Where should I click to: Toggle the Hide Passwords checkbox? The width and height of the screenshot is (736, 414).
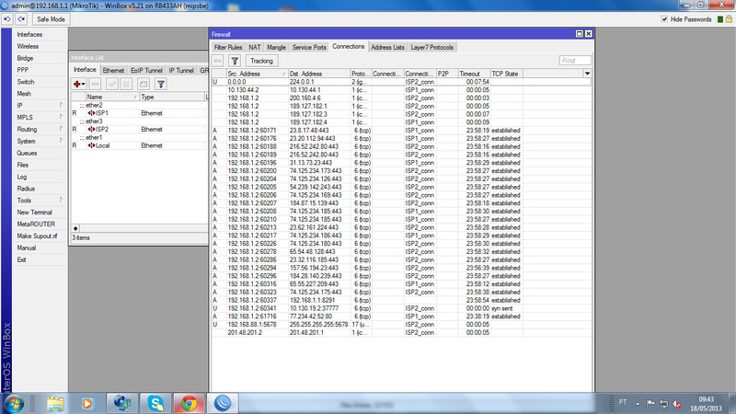[664, 19]
